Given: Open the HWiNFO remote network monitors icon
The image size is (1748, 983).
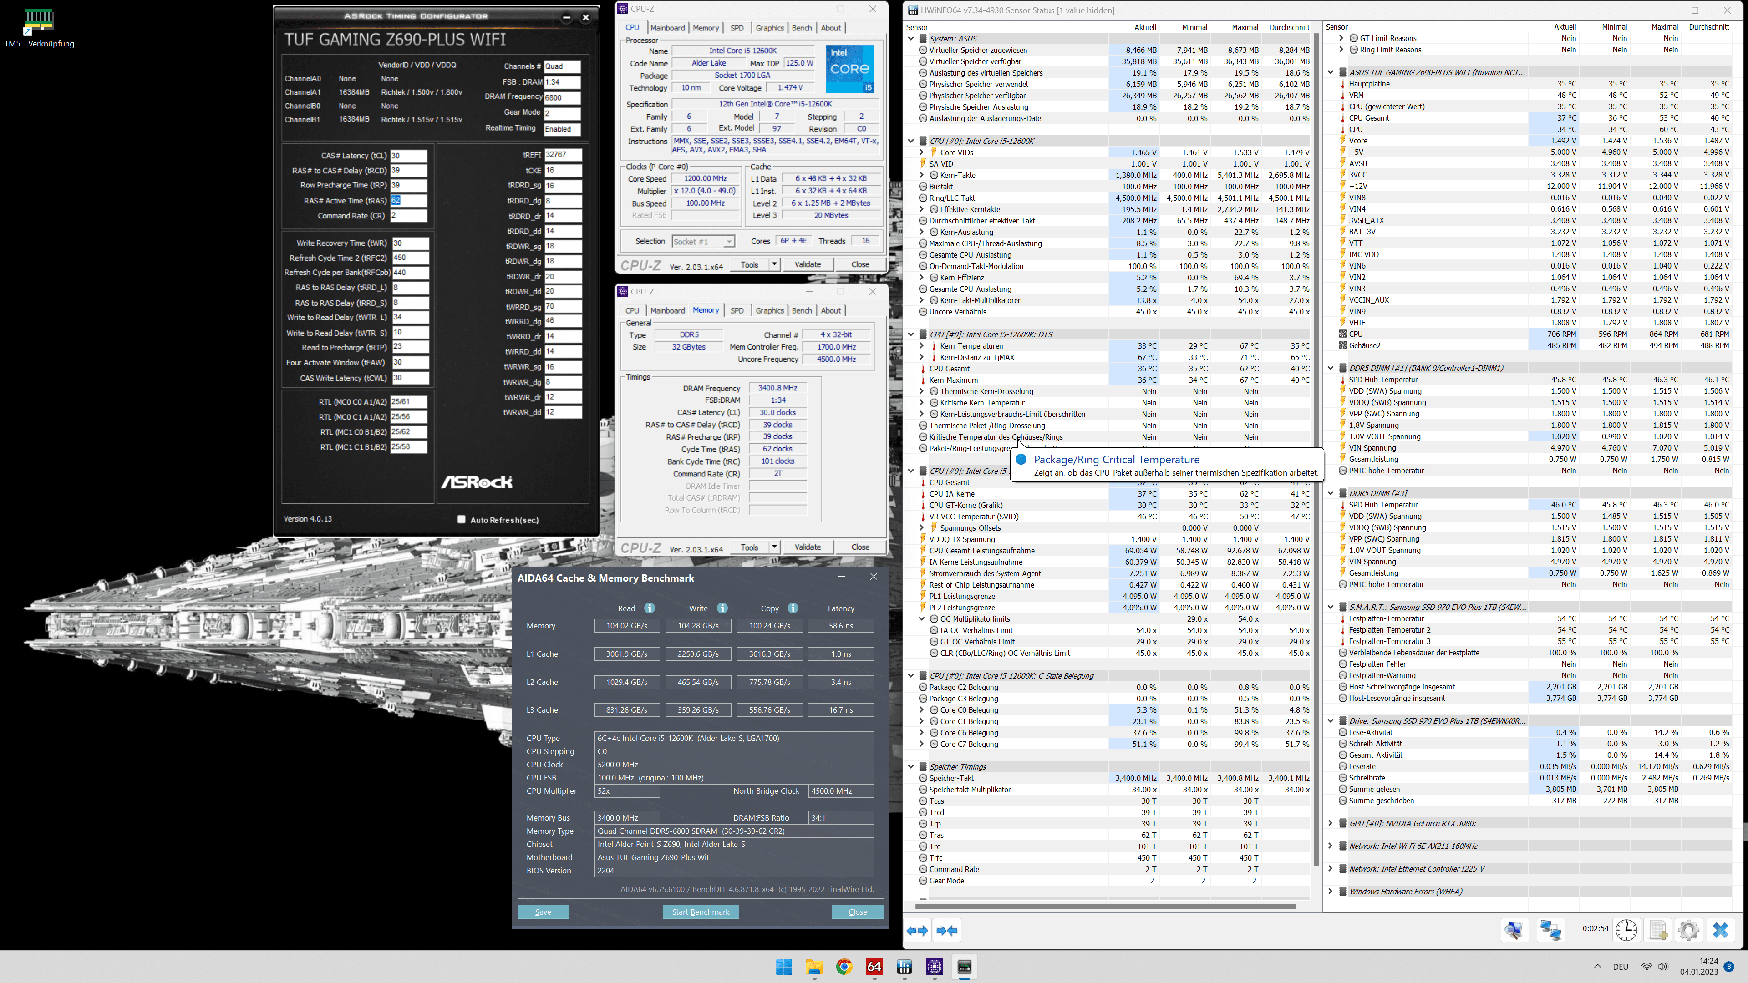Looking at the screenshot, I should (x=1550, y=930).
